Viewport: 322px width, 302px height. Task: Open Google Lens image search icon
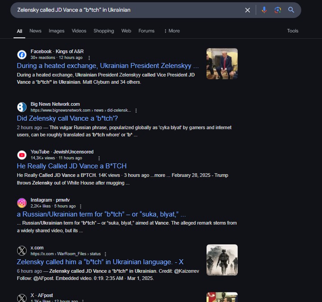[278, 10]
